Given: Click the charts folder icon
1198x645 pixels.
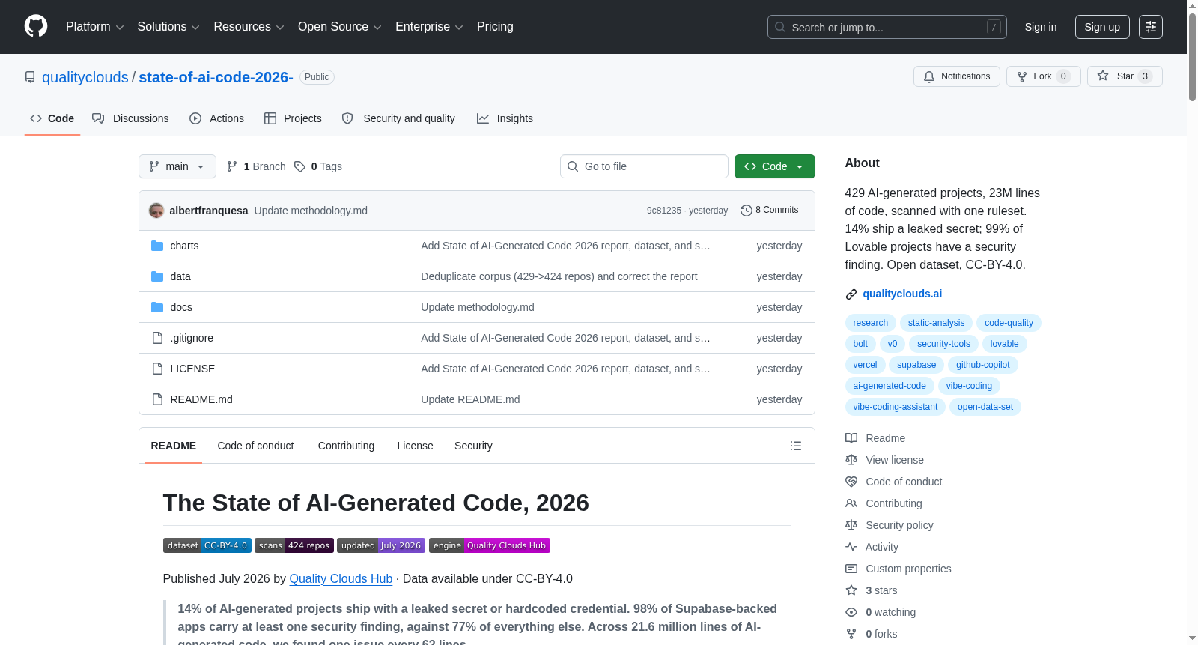Looking at the screenshot, I should (x=157, y=246).
